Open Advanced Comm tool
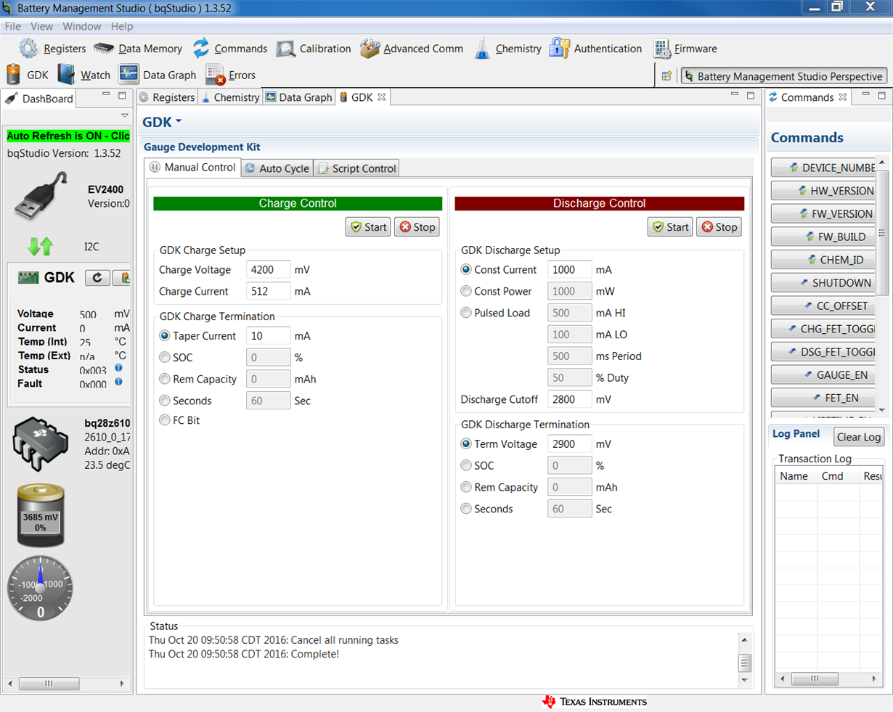This screenshot has height=712, width=893. pyautogui.click(x=412, y=49)
